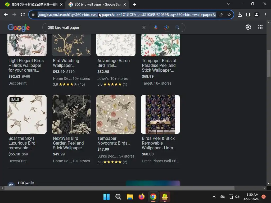The width and height of the screenshot is (271, 203).
Task: Select dark floral room wallpaper thumbnail
Action: click(160, 114)
